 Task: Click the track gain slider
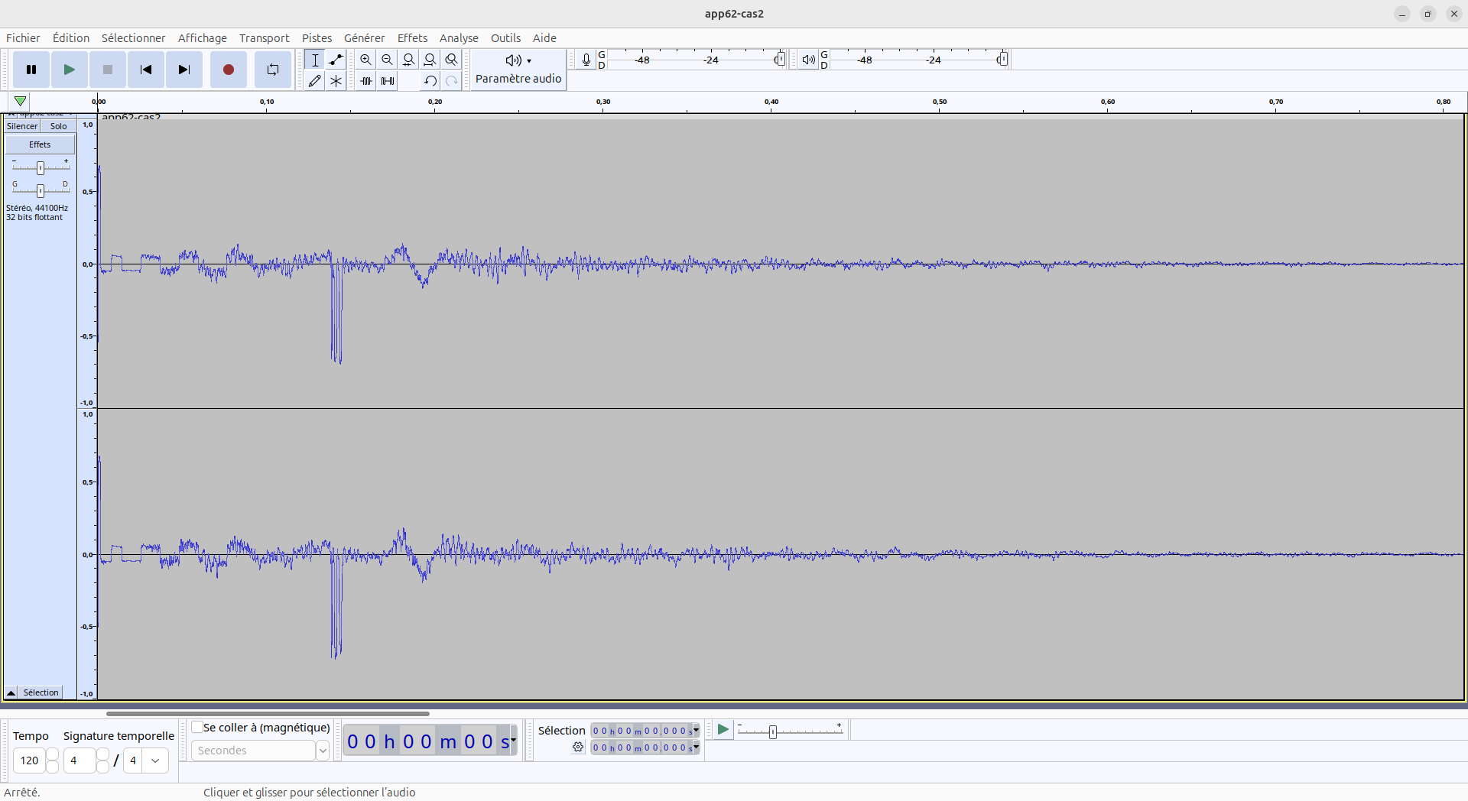tap(41, 167)
